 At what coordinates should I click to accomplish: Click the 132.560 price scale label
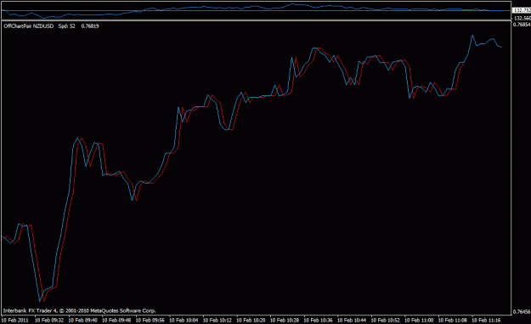pos(523,19)
